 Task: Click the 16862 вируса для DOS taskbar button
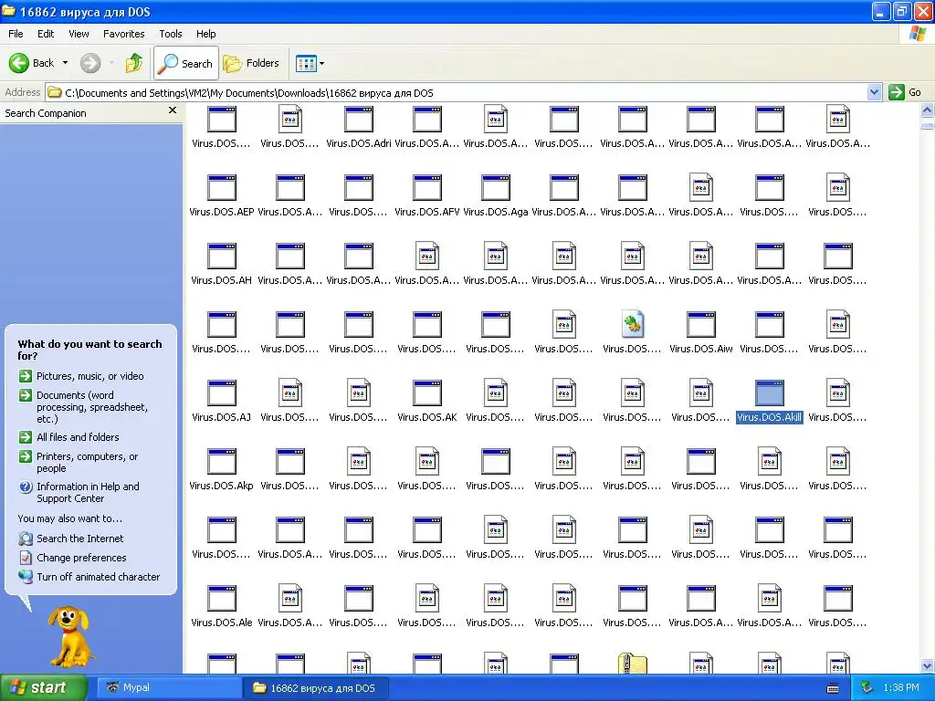point(316,688)
